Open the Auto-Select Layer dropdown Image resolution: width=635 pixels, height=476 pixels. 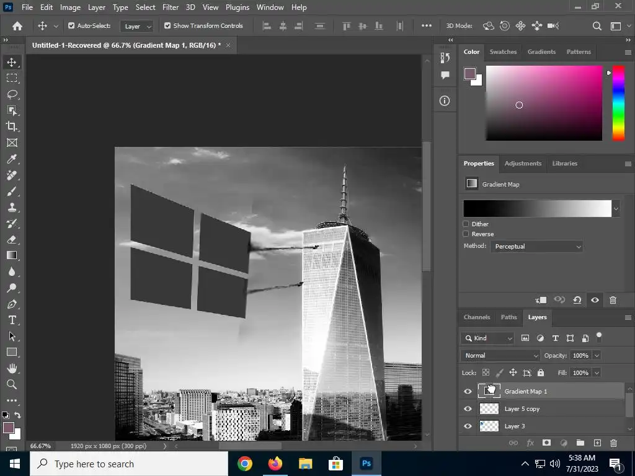pos(137,26)
